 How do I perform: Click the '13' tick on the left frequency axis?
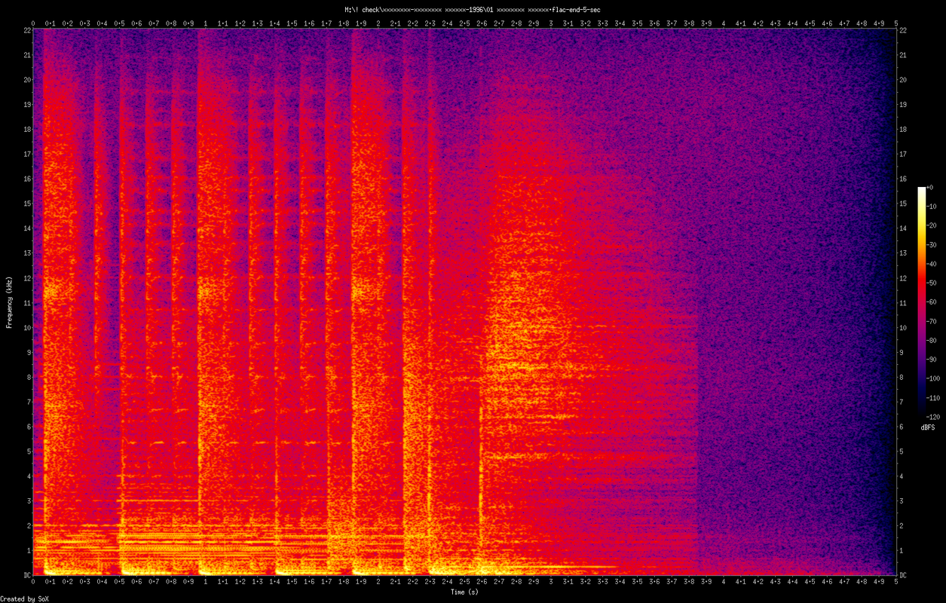[26, 253]
